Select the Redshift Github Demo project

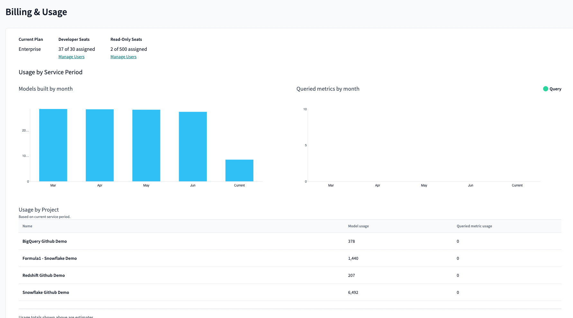coord(43,275)
